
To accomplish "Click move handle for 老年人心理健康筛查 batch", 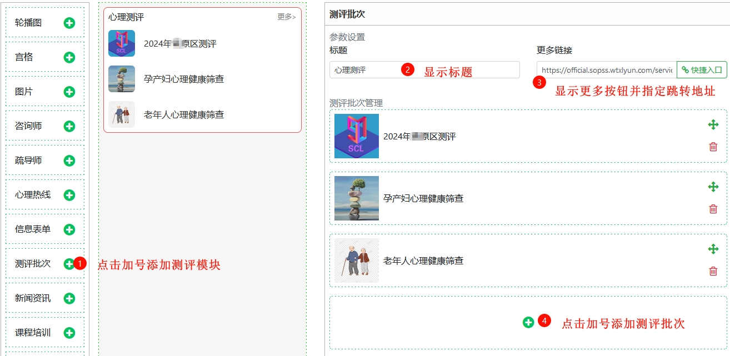I will point(713,249).
